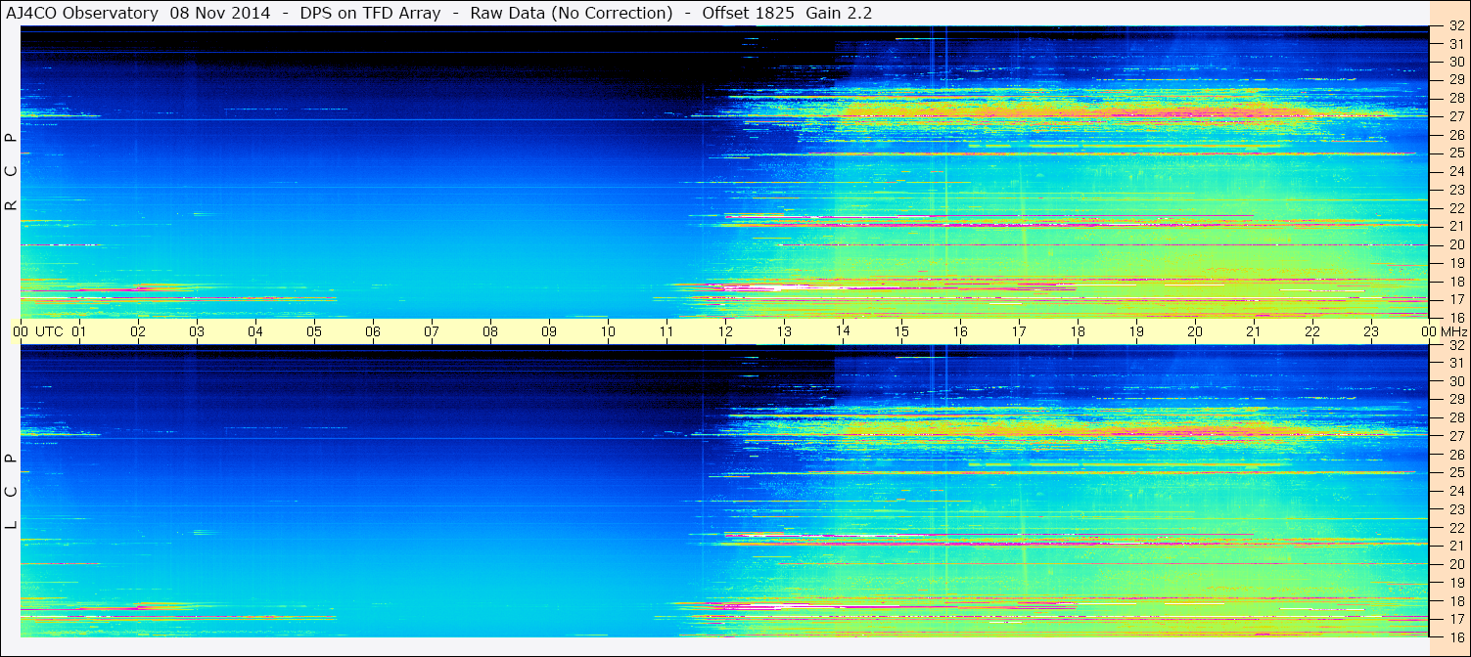Image resolution: width=1471 pixels, height=657 pixels.
Task: Click the 25 MHz label in lower LCP panel
Action: coord(1455,473)
